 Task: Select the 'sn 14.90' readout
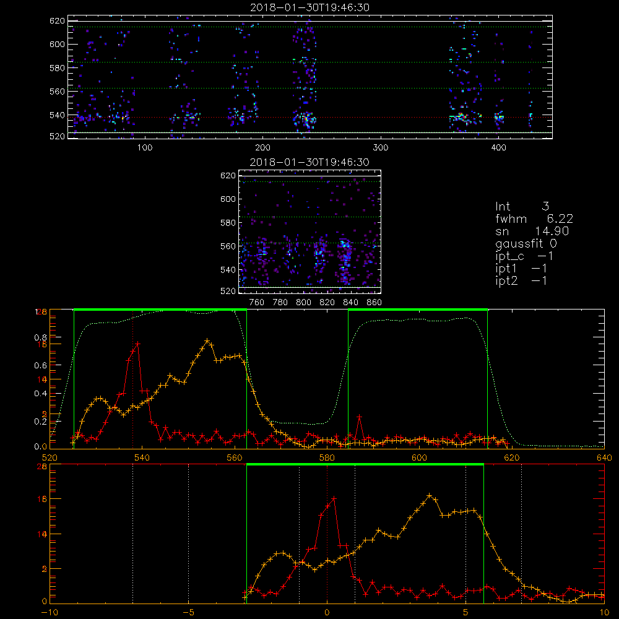pyautogui.click(x=532, y=231)
